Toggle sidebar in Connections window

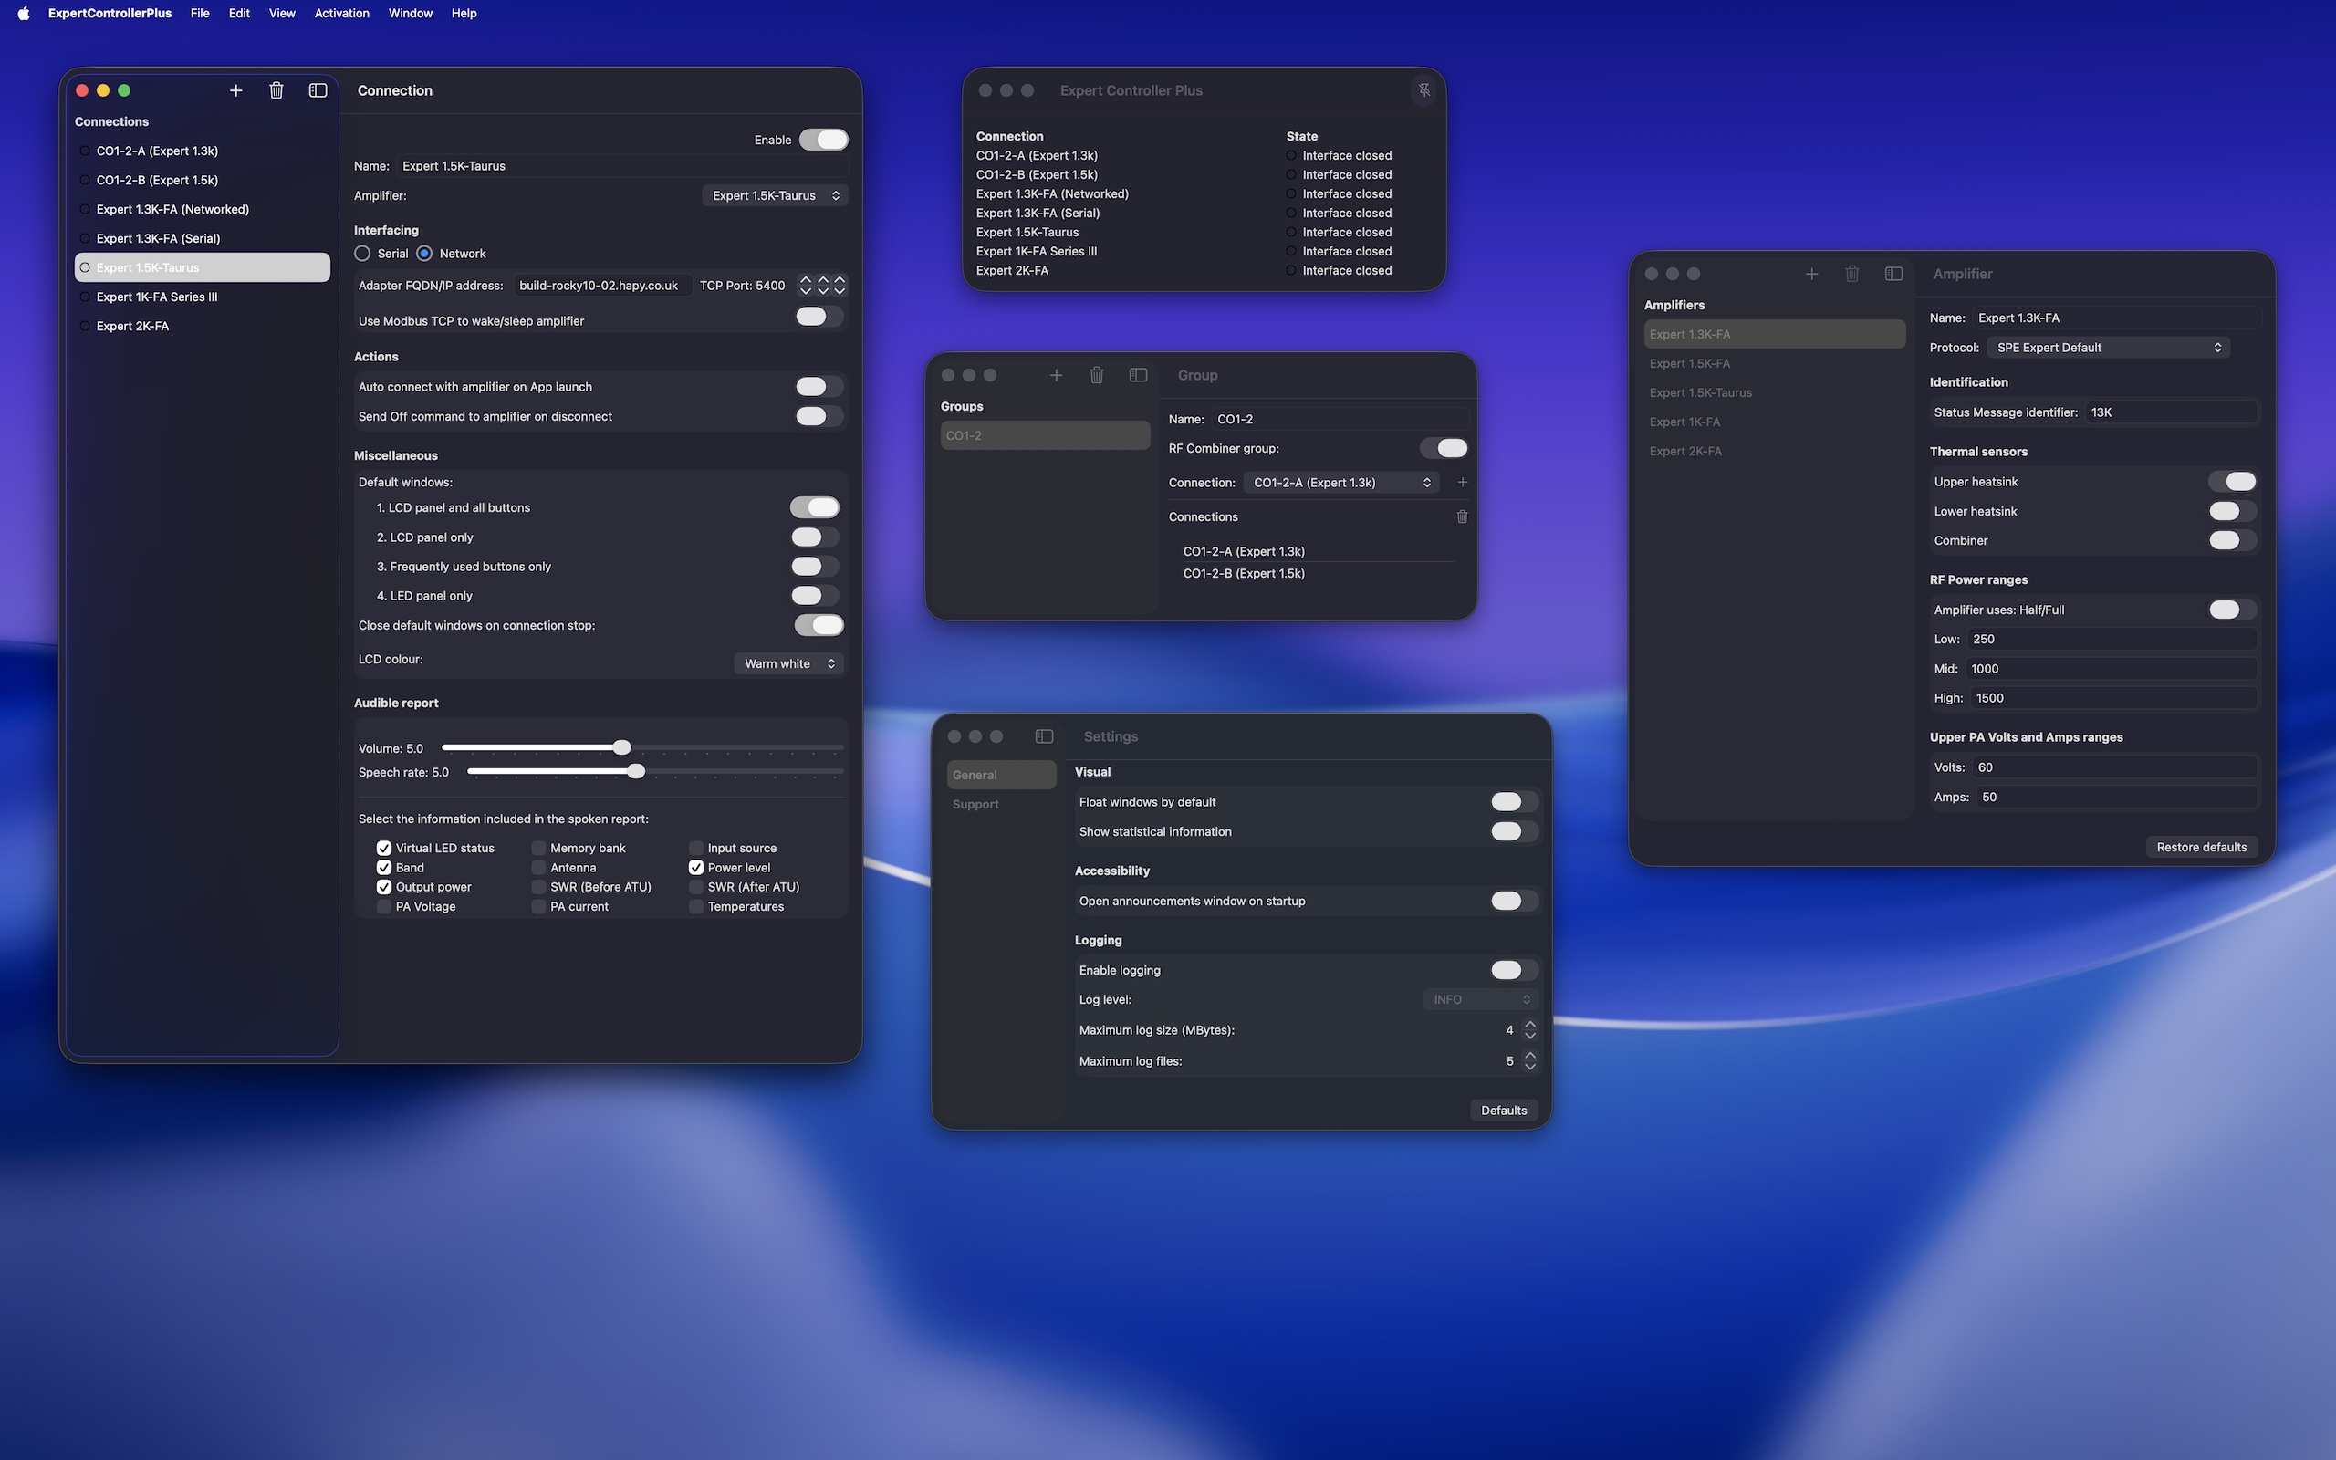pos(318,89)
